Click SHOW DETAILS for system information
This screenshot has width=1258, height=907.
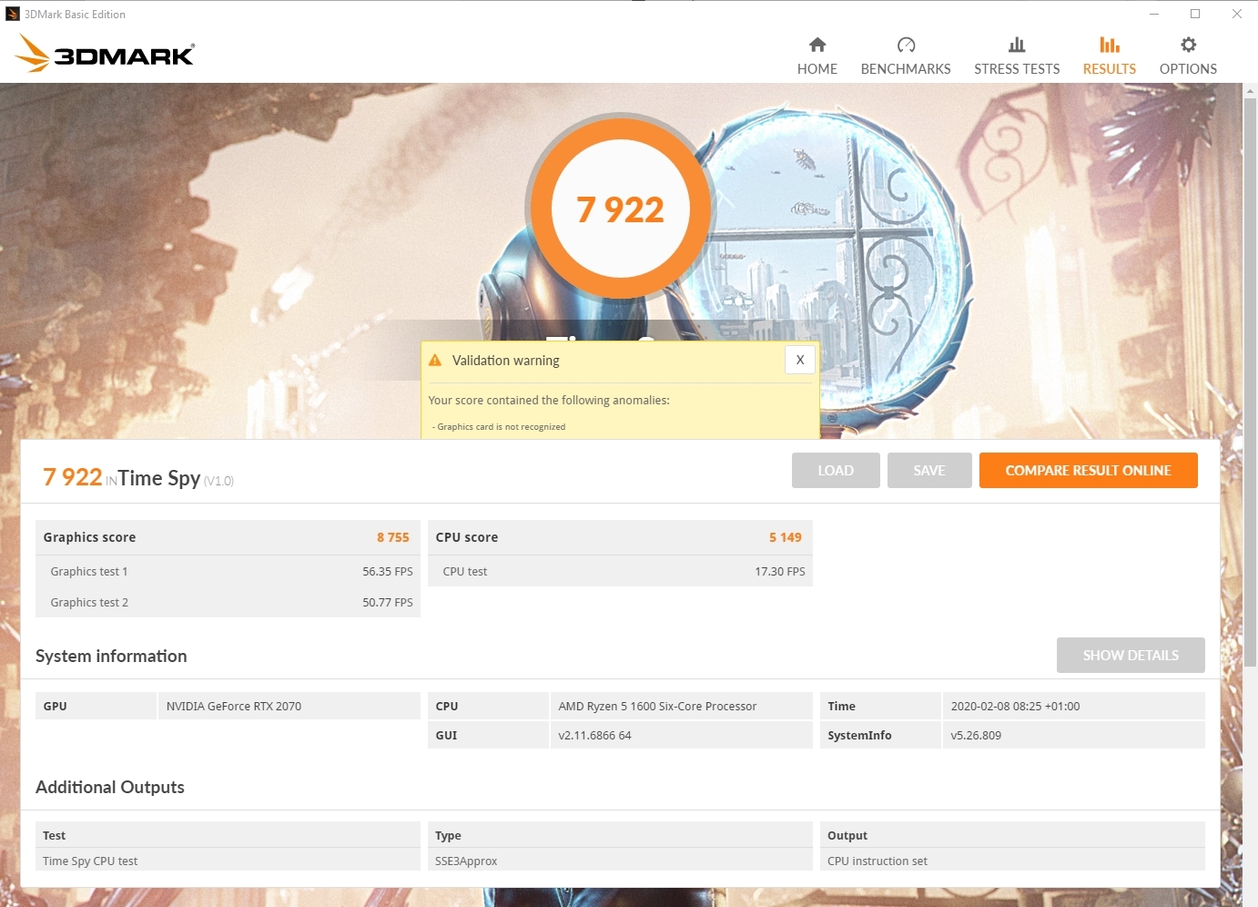coord(1131,656)
